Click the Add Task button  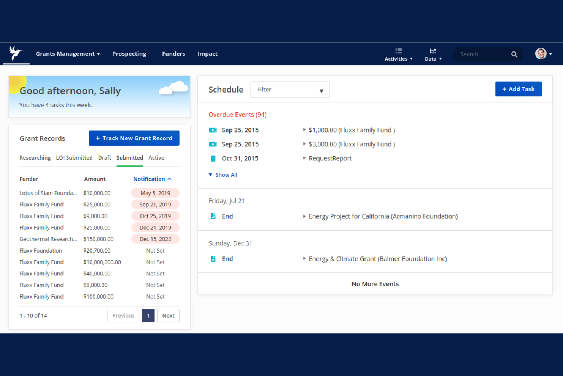518,89
